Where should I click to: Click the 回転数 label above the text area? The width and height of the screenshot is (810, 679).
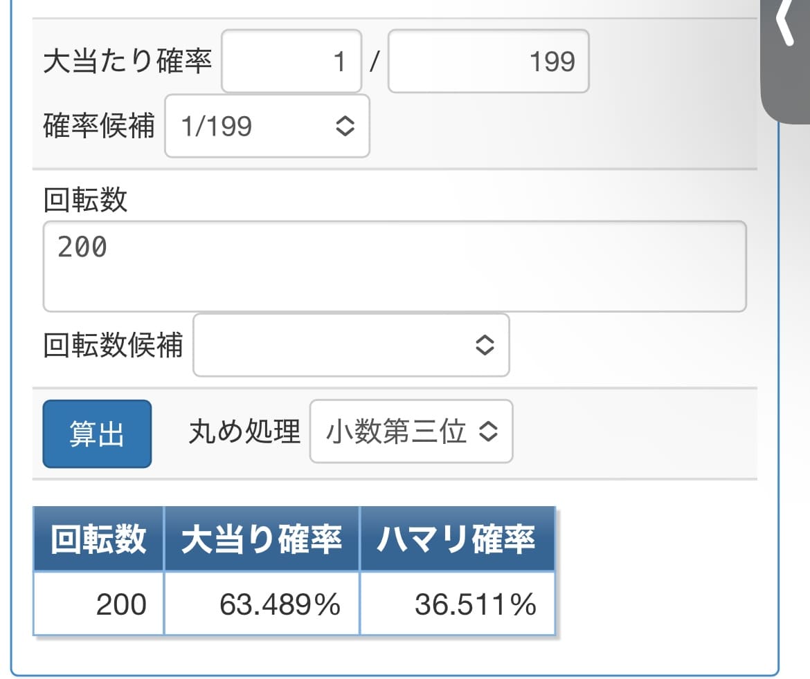coord(85,200)
